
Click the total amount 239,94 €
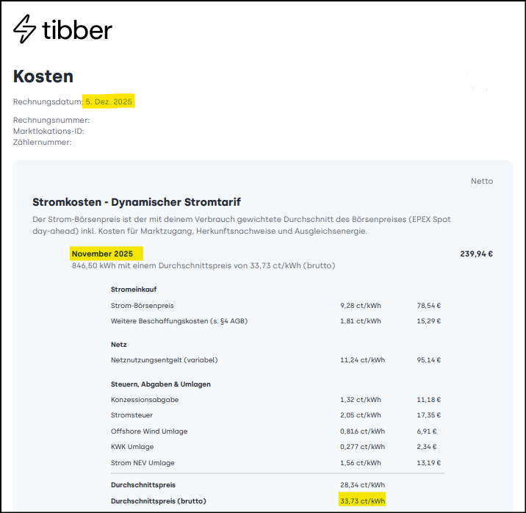tap(476, 254)
